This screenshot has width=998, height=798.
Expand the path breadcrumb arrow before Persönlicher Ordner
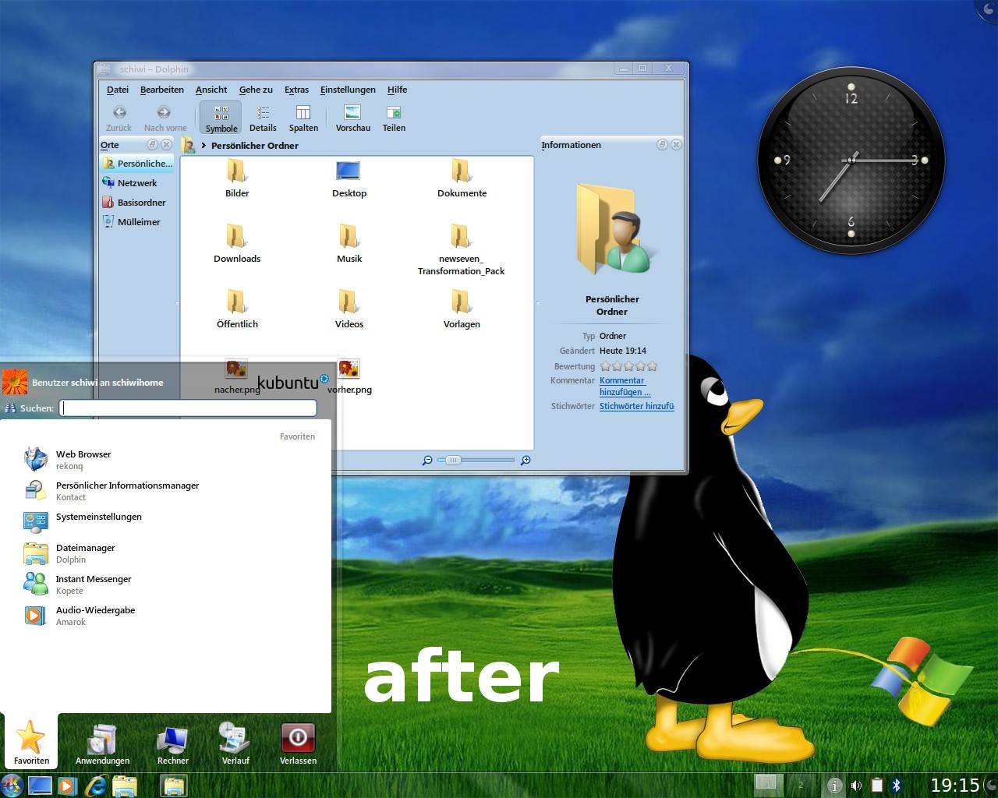(203, 146)
